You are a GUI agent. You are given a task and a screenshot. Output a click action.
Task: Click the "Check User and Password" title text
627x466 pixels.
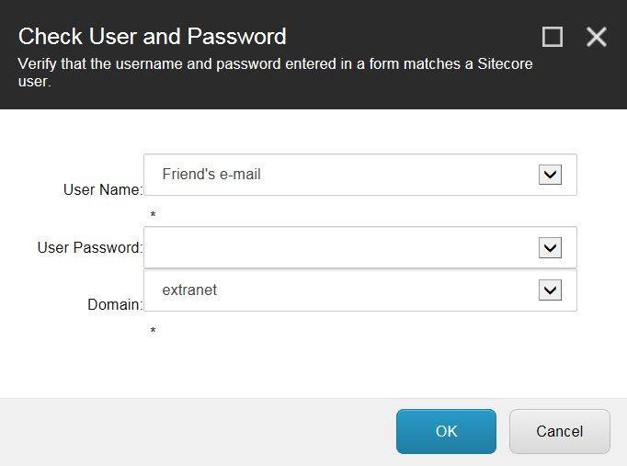click(x=153, y=37)
